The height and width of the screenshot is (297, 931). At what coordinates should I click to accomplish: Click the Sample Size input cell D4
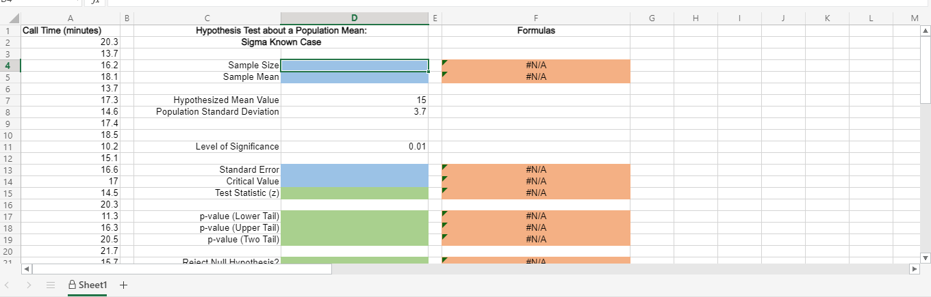tap(355, 66)
